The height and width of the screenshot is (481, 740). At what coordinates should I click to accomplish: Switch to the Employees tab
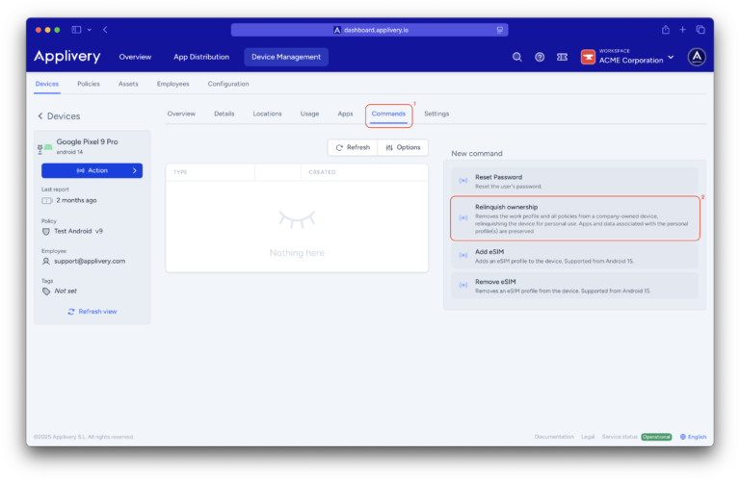(172, 84)
